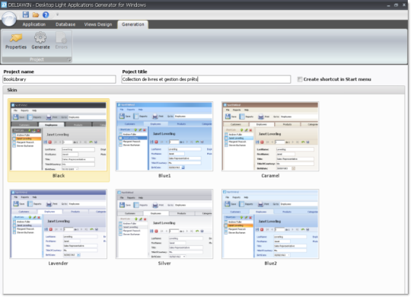411x297 pixels.
Task: Pick the Blue2 skin thumbnail
Action: [x=270, y=224]
